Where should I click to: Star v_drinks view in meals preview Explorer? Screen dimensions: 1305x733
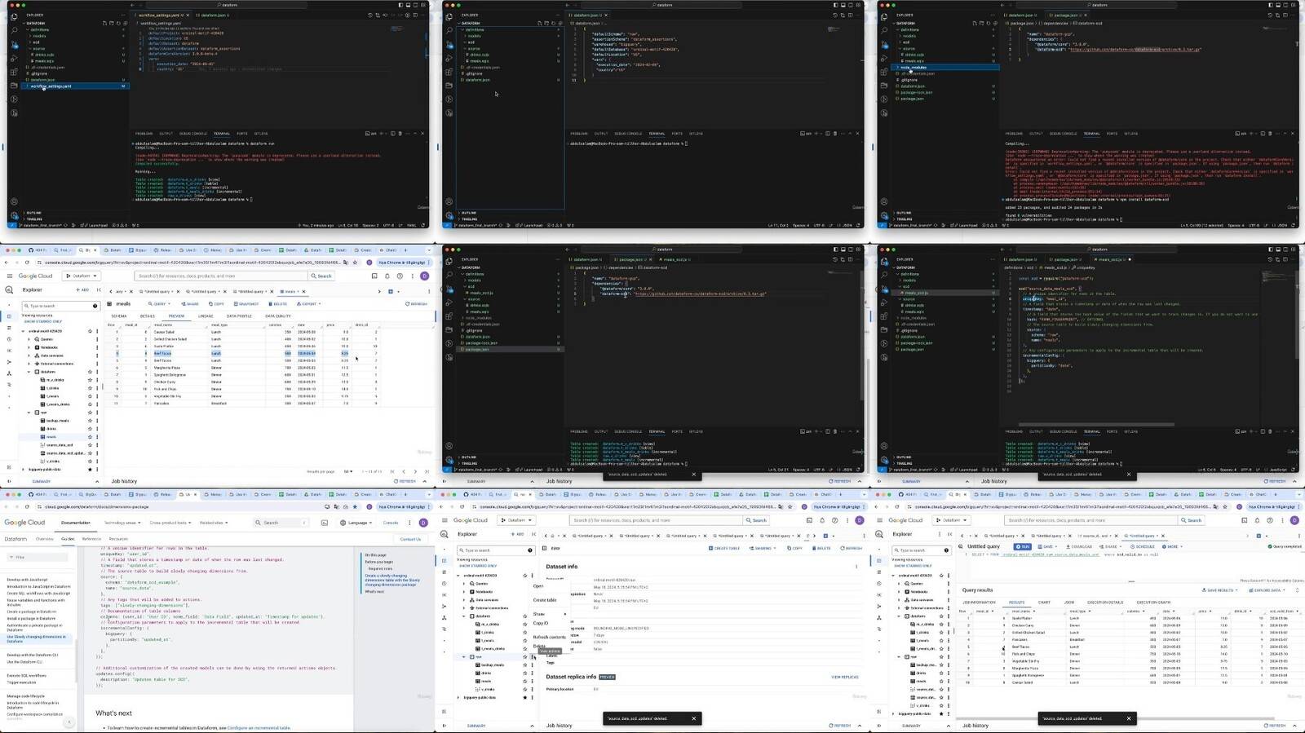click(90, 461)
